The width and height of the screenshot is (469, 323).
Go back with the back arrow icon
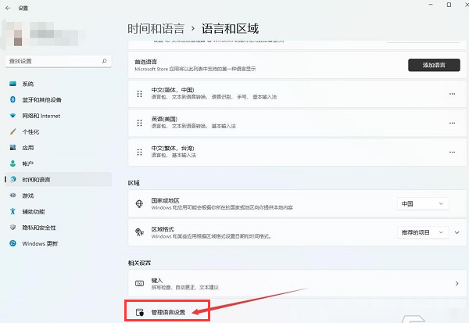click(8, 8)
